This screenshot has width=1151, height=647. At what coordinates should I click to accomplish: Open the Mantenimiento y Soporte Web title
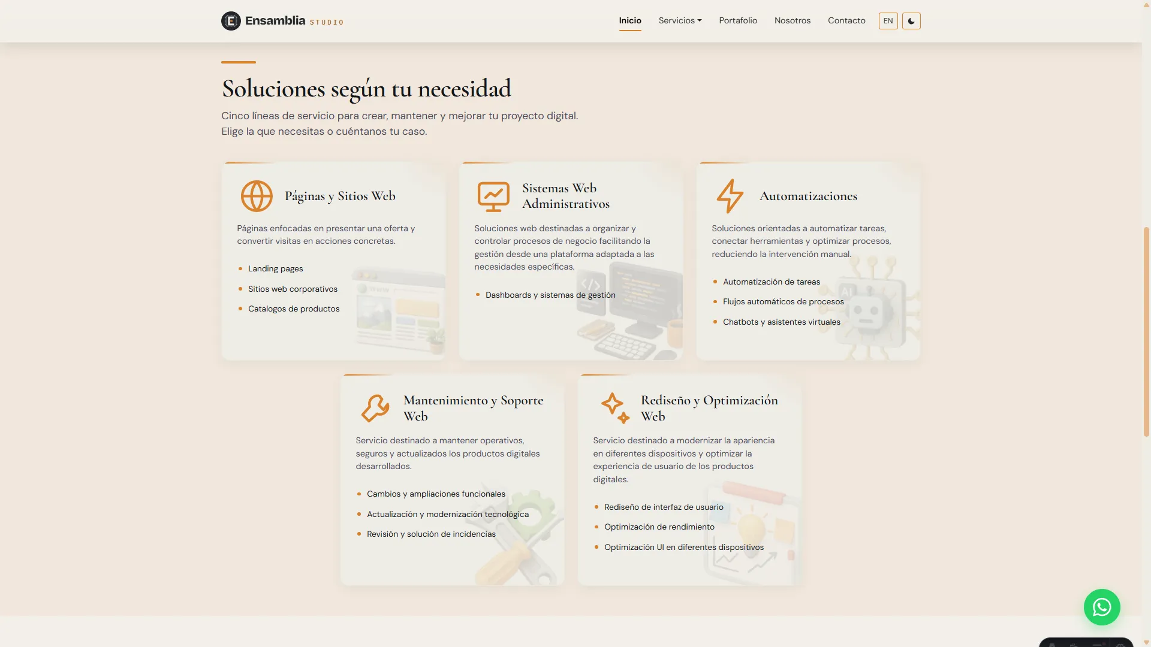[x=473, y=408]
